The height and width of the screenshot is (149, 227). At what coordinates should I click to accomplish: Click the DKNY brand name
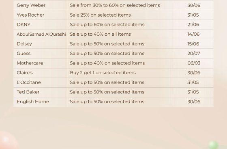pos(24,24)
